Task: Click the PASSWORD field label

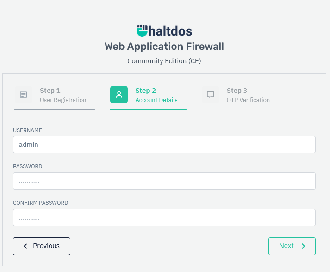Action: click(28, 166)
